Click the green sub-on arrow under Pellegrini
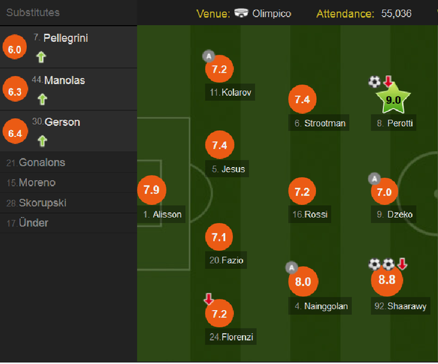 tap(41, 57)
